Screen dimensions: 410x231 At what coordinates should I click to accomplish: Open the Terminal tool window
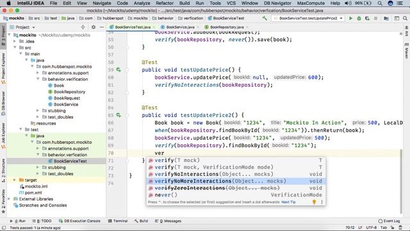click(118, 221)
